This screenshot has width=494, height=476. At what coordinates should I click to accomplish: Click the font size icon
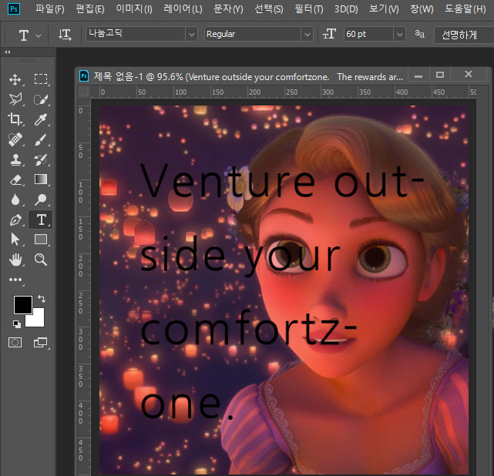[330, 34]
